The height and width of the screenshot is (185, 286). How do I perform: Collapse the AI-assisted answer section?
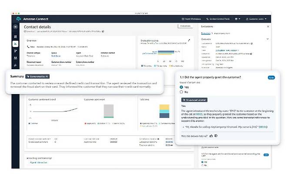pos(194,100)
